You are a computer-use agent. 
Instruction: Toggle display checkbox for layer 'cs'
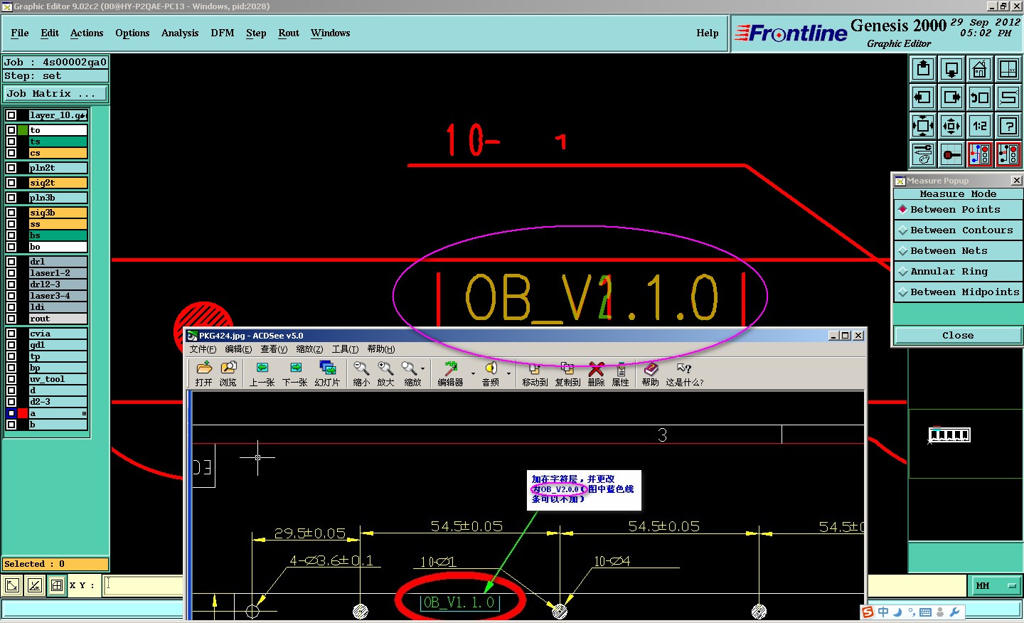click(11, 153)
